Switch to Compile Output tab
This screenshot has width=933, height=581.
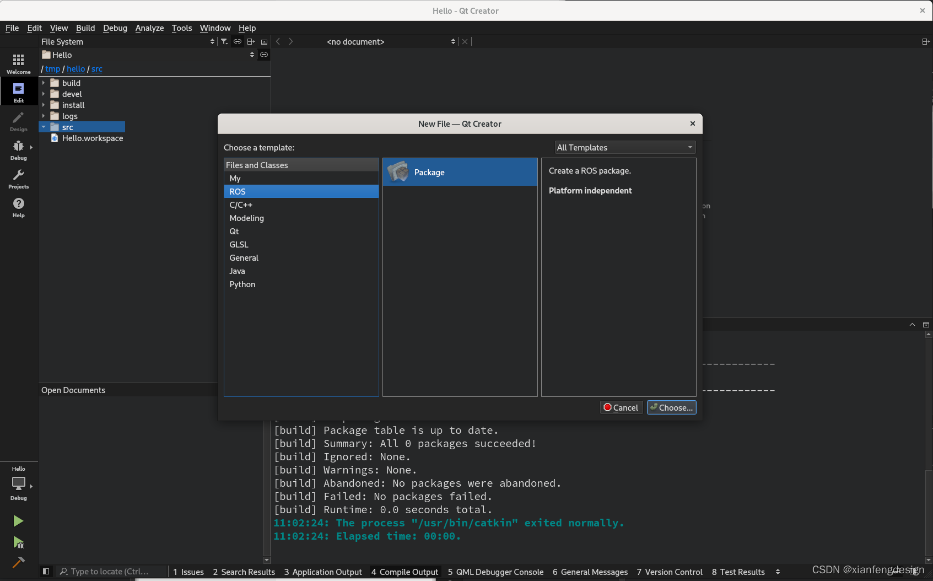[405, 572]
